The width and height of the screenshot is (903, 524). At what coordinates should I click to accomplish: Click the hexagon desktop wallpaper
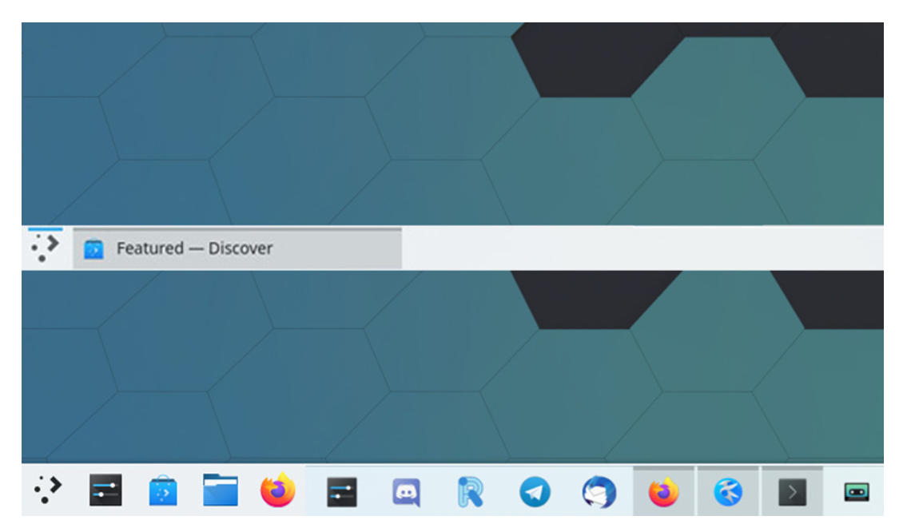(320, 120)
